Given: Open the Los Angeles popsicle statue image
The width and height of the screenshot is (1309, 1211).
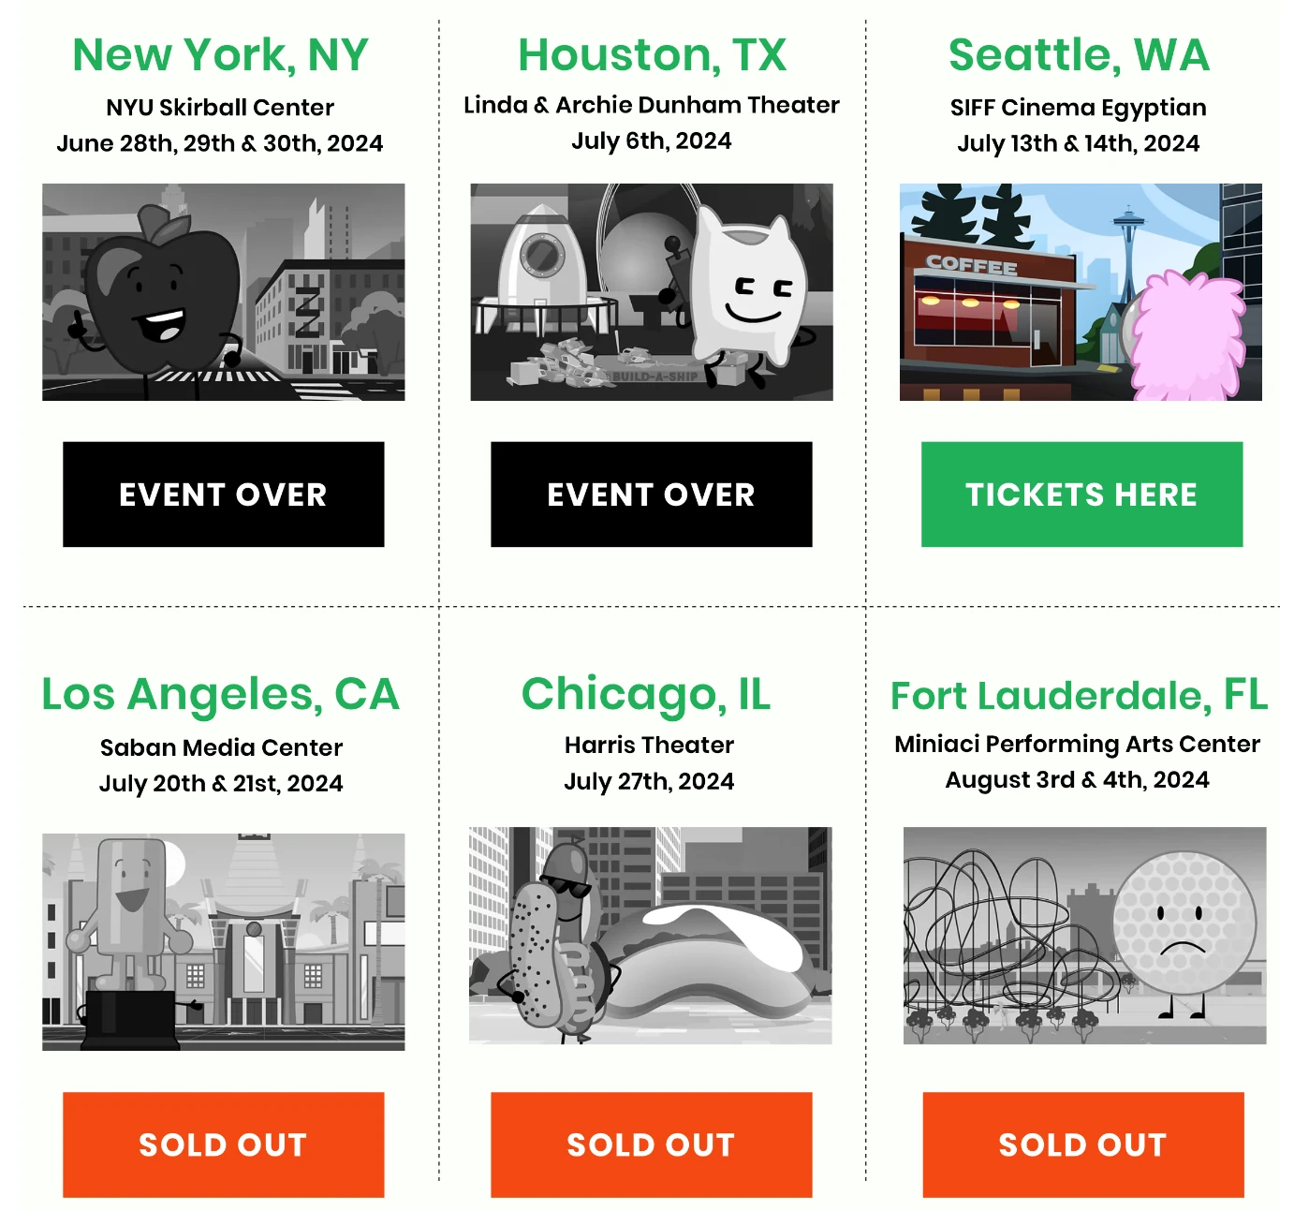Looking at the screenshot, I should click(222, 937).
